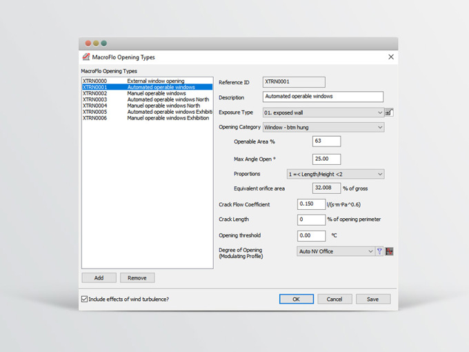Open the Opening Category dropdown
The image size is (469, 352).
[x=380, y=127]
